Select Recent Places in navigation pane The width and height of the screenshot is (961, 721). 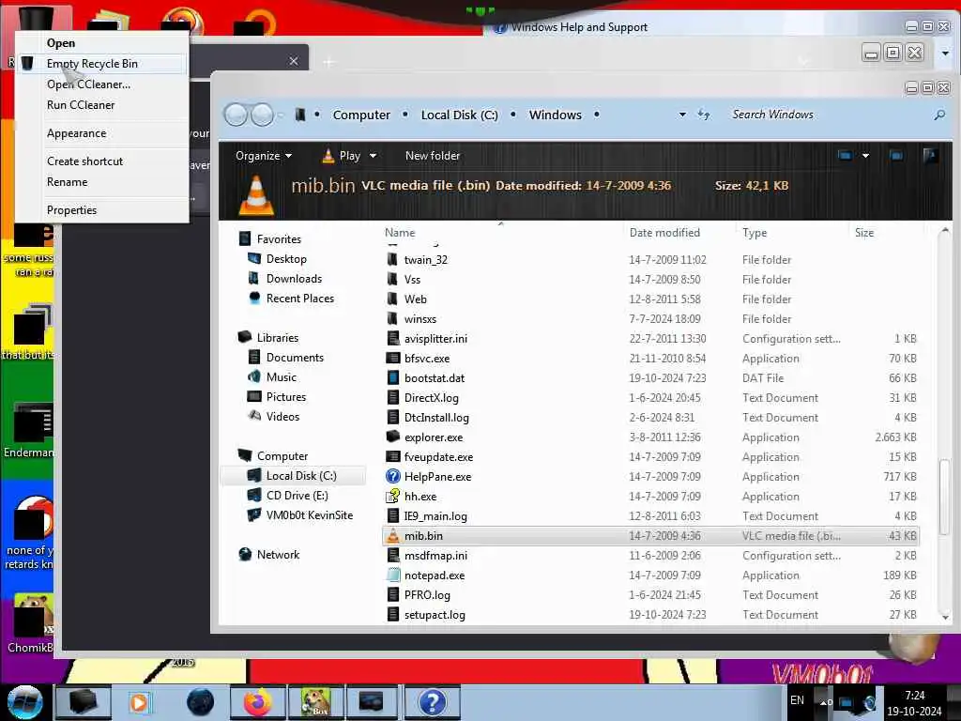300,298
